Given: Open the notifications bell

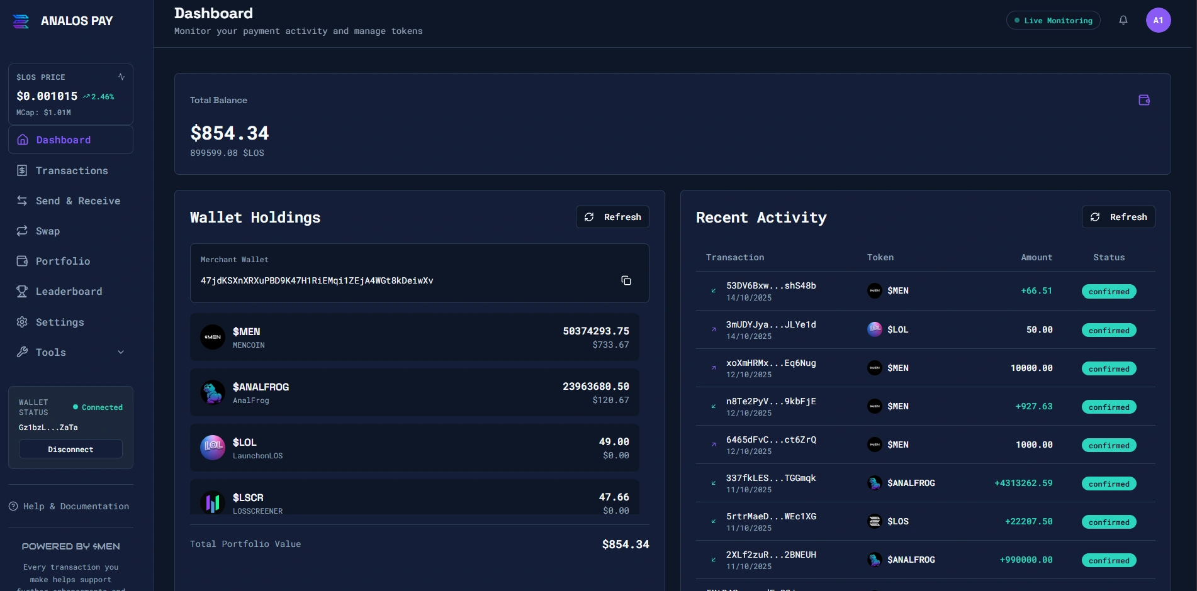Looking at the screenshot, I should 1123,20.
